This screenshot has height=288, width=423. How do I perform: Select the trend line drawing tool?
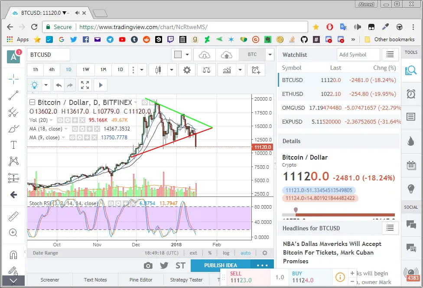coord(13,95)
